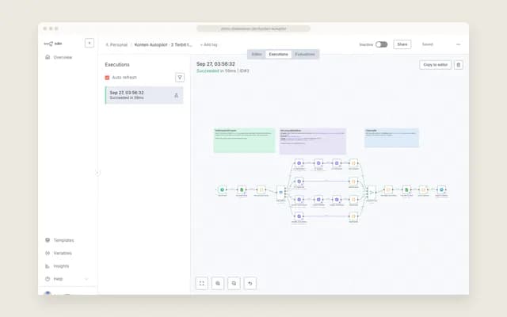
Task: Click the browser address bar
Action: [x=253, y=29]
